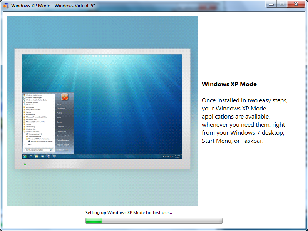Image resolution: width=308 pixels, height=231 pixels.
Task: Expand the Microsoft Office folder
Action: 33,120
